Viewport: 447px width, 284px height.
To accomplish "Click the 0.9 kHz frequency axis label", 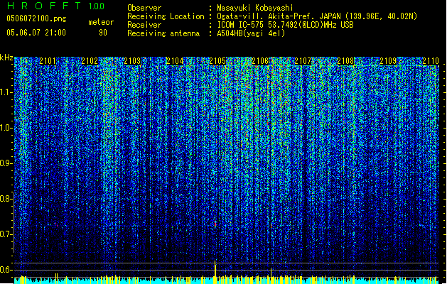I will coord(6,163).
